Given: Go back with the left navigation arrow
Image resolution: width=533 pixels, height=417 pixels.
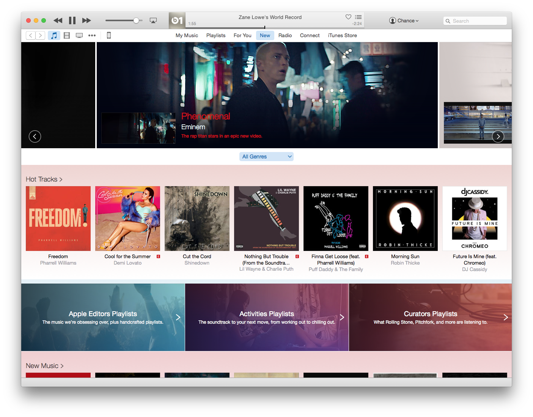Looking at the screenshot, I should (31, 36).
